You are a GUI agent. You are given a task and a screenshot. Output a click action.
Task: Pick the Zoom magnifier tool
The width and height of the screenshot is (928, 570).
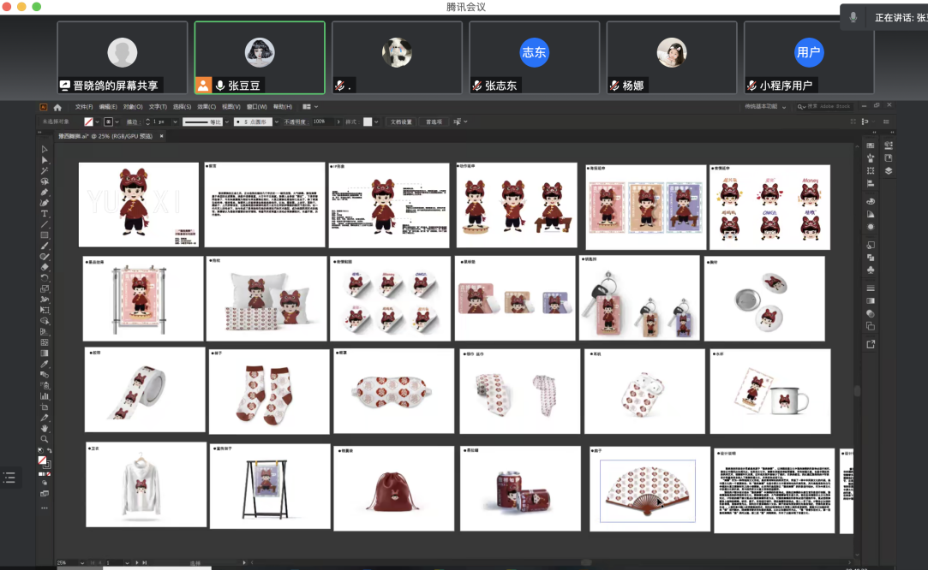point(45,439)
